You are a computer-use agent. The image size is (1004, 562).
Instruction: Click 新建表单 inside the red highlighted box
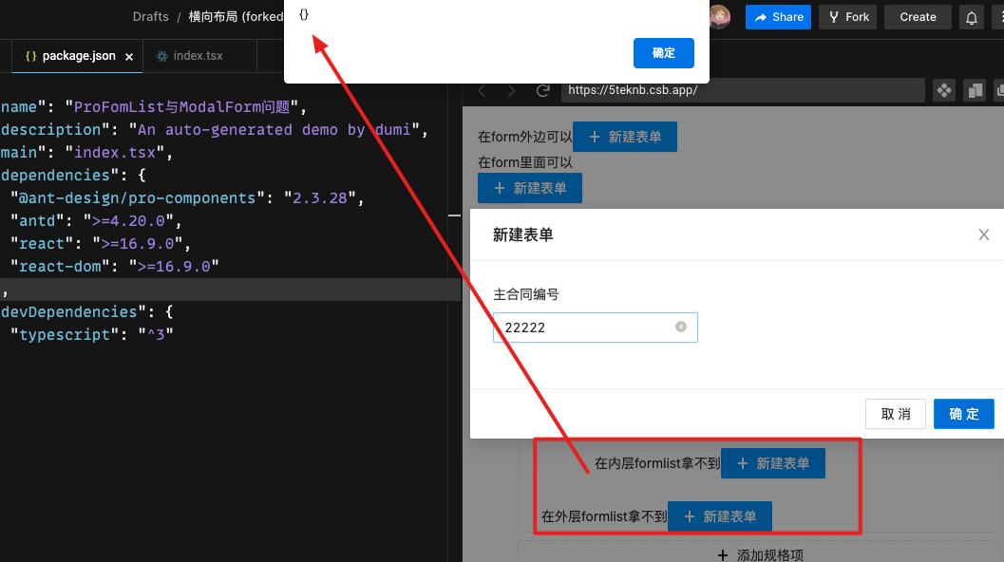(772, 462)
